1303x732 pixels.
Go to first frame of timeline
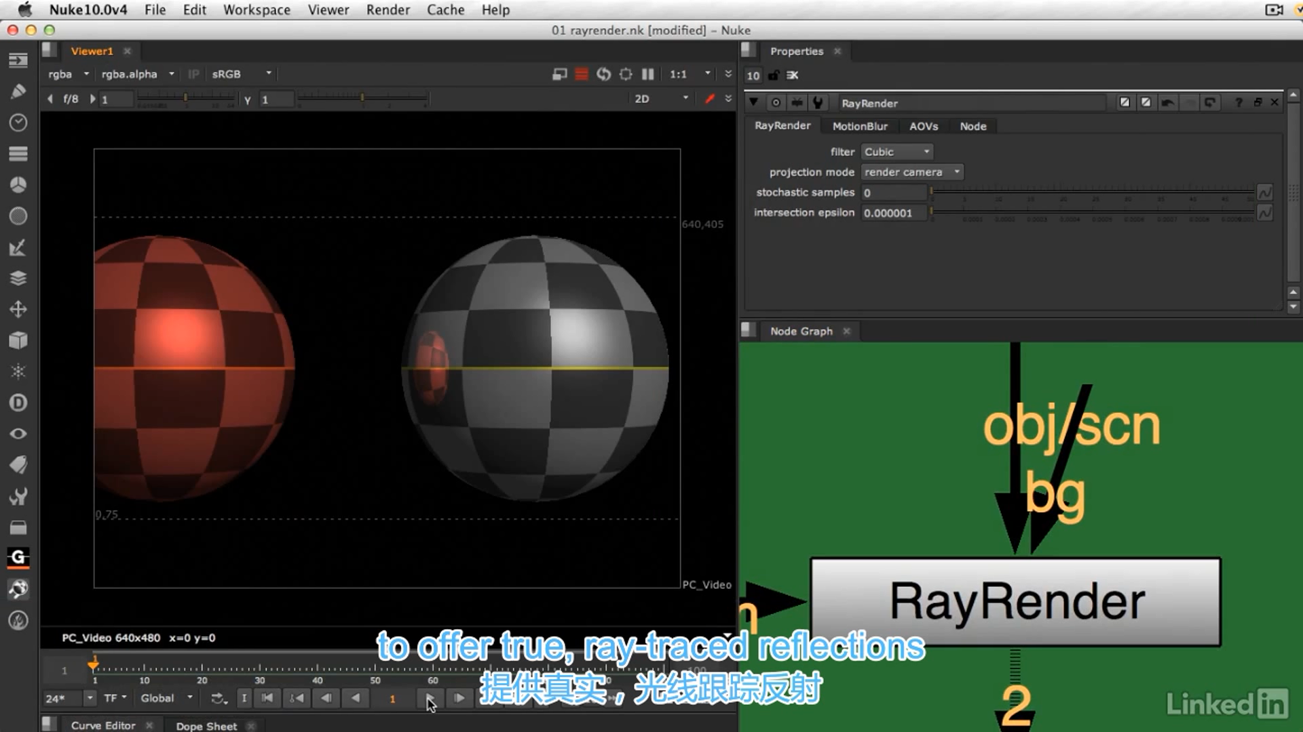click(x=267, y=698)
